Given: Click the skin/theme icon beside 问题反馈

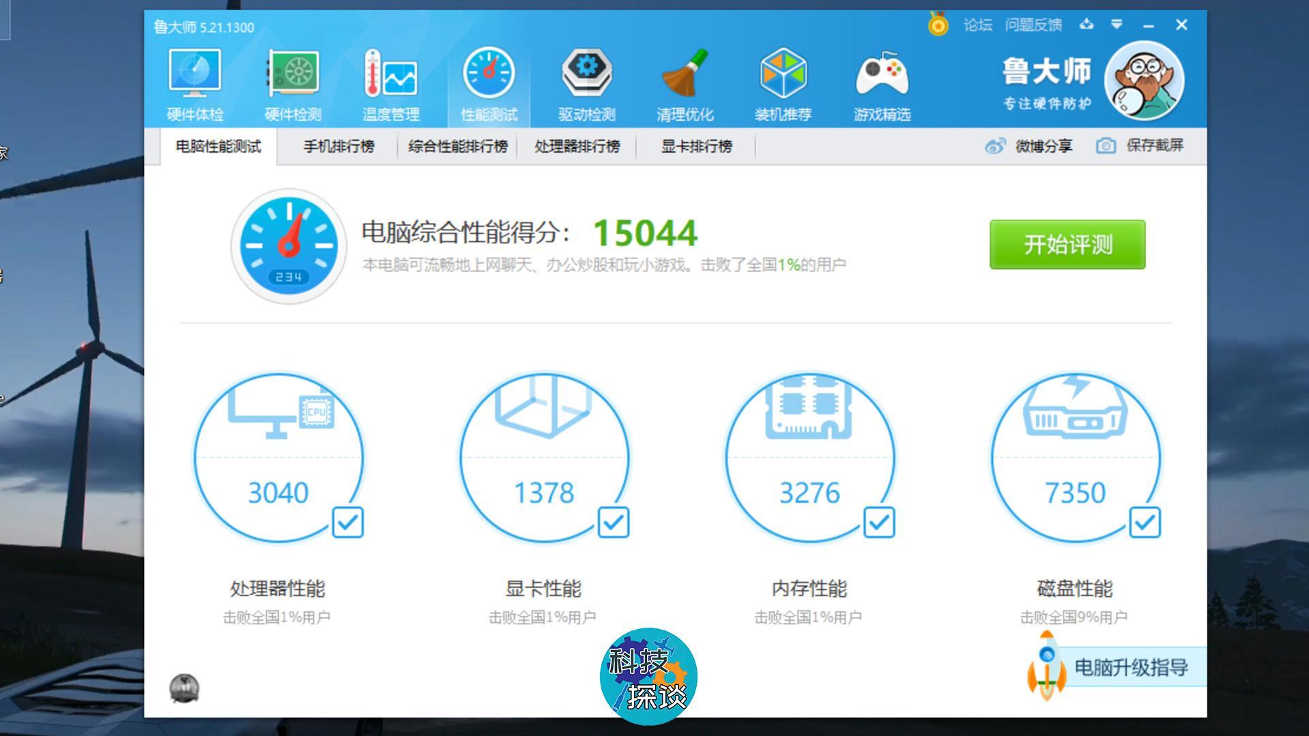Looking at the screenshot, I should point(1087,25).
